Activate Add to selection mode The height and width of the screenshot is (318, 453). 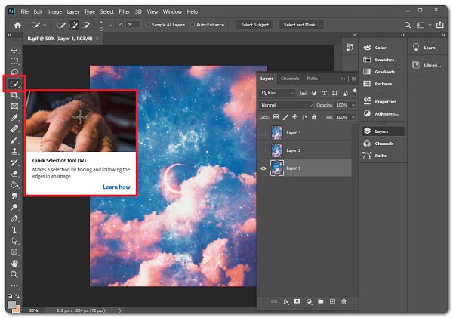pyautogui.click(x=73, y=25)
